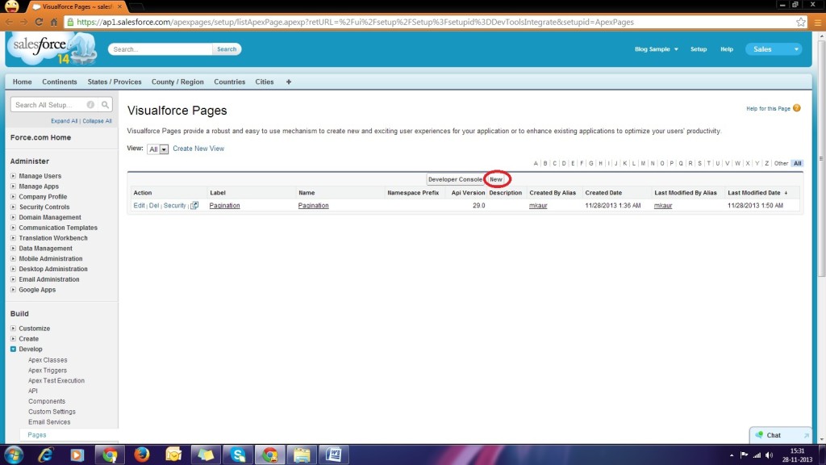Click the browser back arrow

(9, 22)
